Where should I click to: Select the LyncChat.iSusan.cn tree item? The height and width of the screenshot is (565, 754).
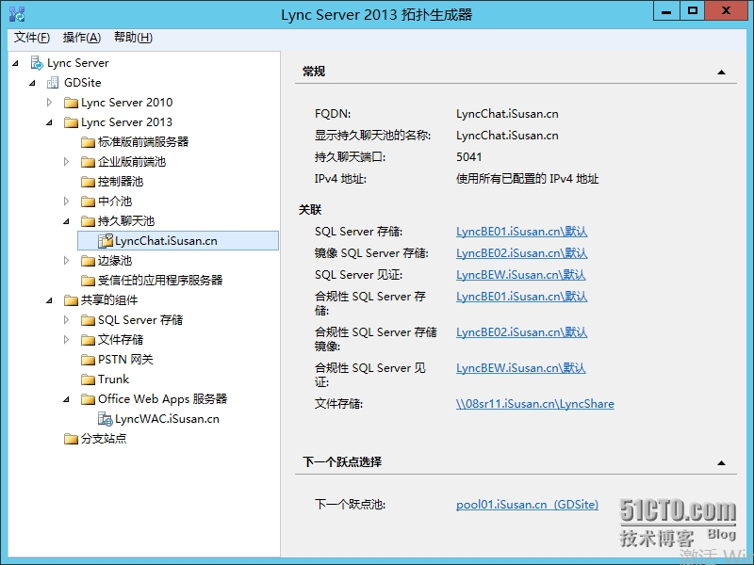click(178, 241)
